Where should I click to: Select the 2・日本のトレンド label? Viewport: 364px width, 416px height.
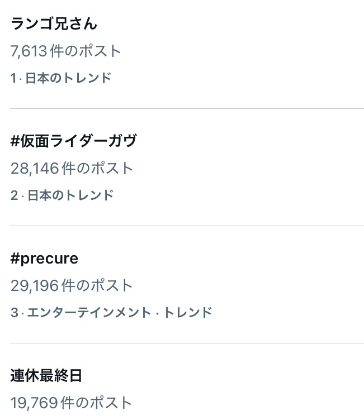[62, 195]
